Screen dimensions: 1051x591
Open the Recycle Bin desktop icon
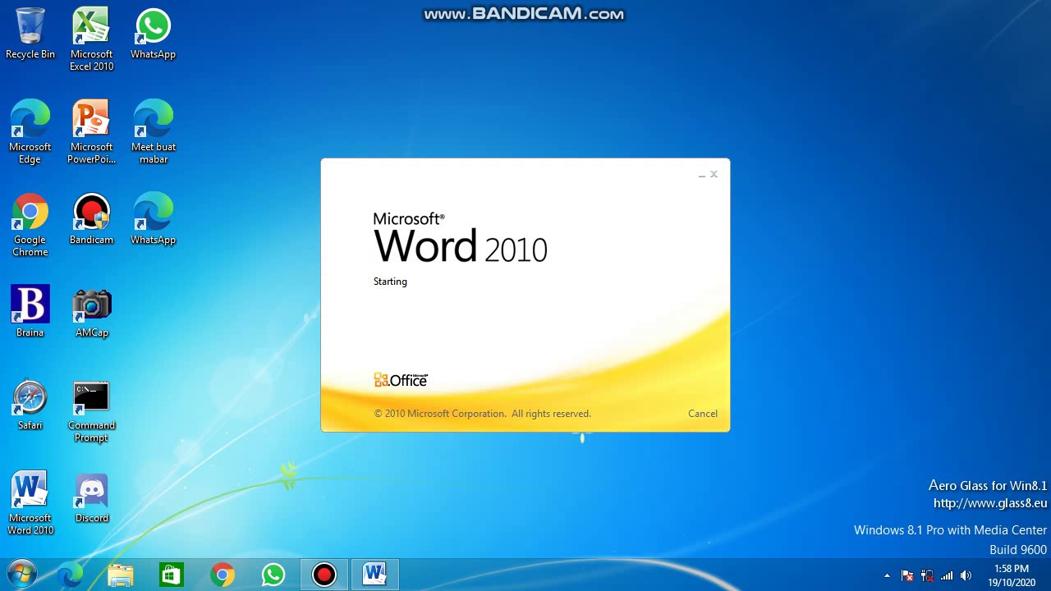tap(30, 34)
